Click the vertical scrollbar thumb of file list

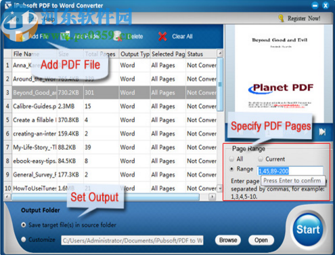point(220,85)
